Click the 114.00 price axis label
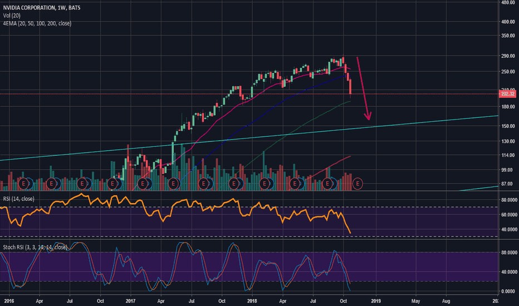Viewport: 519px width, 306px height. 508,155
